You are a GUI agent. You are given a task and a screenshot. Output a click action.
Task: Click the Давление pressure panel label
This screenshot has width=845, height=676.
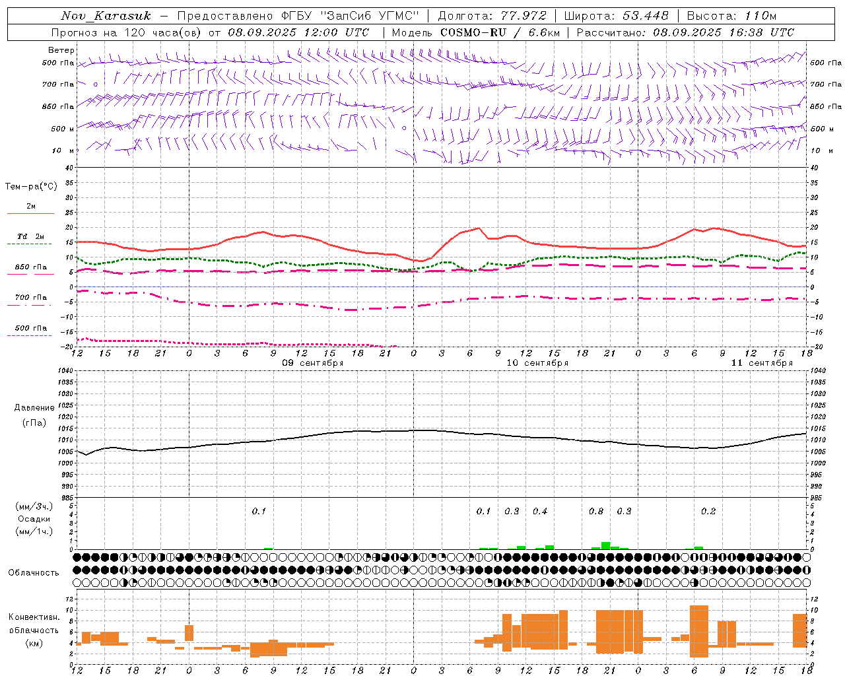pos(34,408)
